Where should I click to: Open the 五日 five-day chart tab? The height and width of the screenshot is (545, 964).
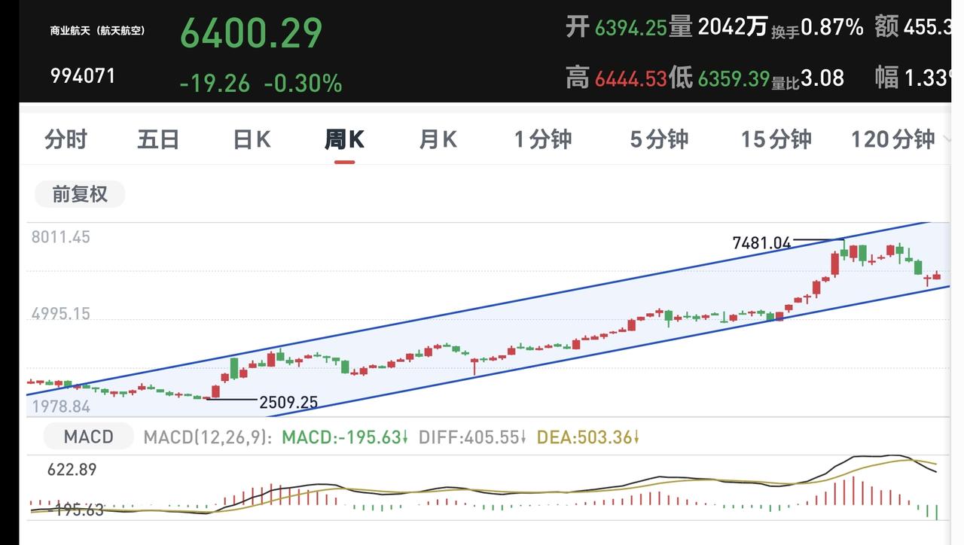coord(158,139)
